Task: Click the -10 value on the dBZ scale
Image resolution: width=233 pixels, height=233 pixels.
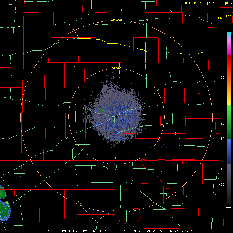Action: point(221,169)
